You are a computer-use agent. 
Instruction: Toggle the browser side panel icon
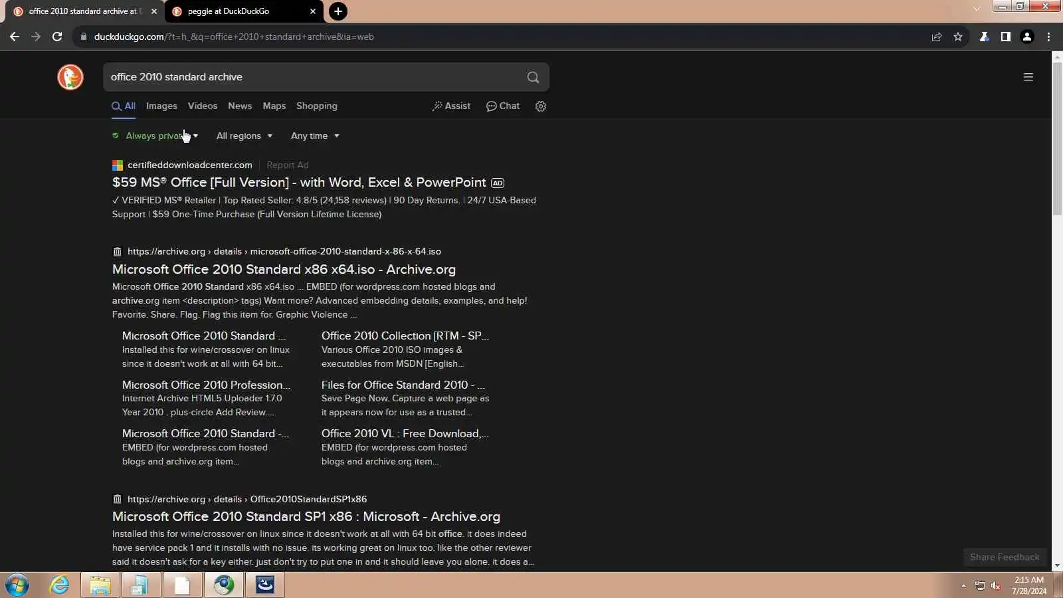point(1006,37)
